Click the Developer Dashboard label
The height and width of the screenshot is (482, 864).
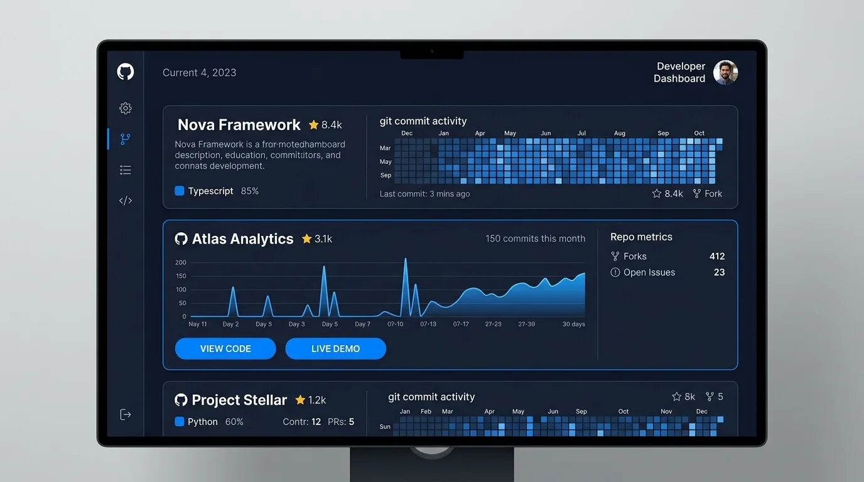click(x=679, y=72)
